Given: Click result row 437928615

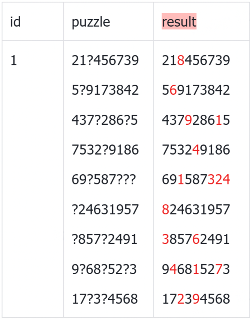Looking at the screenshot, I should (x=196, y=120).
